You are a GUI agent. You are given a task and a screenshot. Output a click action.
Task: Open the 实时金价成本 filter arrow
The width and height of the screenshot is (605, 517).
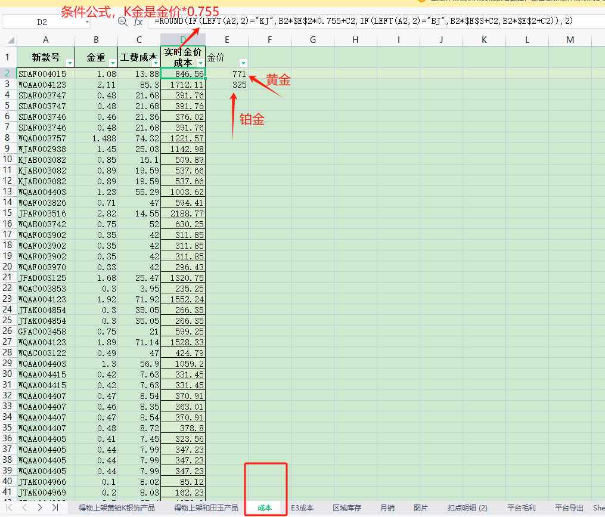200,63
